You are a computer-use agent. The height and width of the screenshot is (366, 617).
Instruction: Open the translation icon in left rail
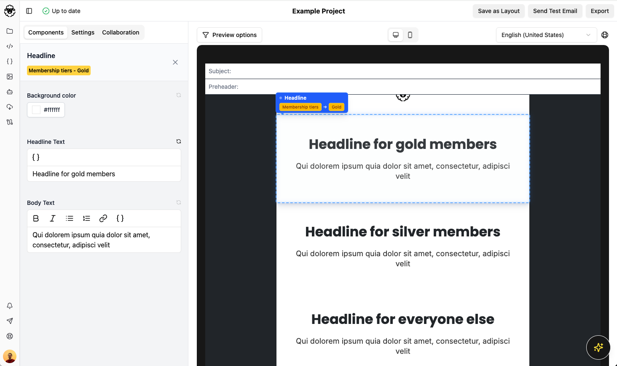point(10,122)
